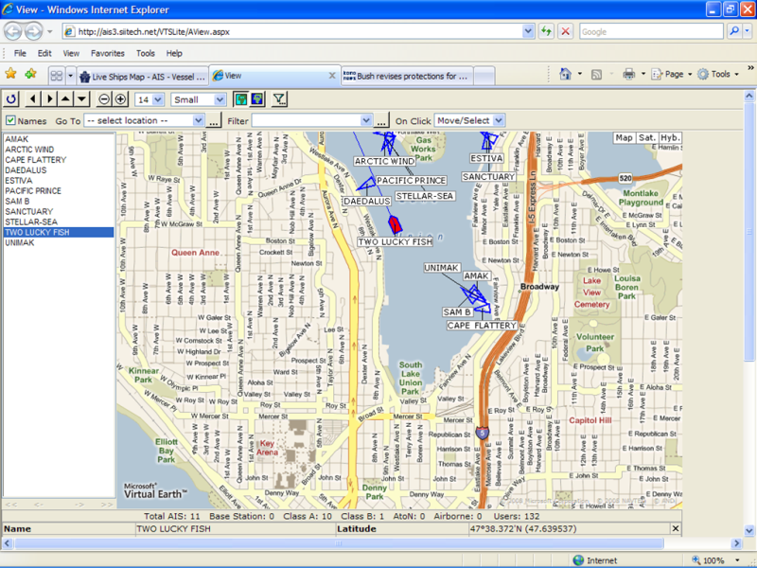Open a new blank tab

[x=484, y=77]
